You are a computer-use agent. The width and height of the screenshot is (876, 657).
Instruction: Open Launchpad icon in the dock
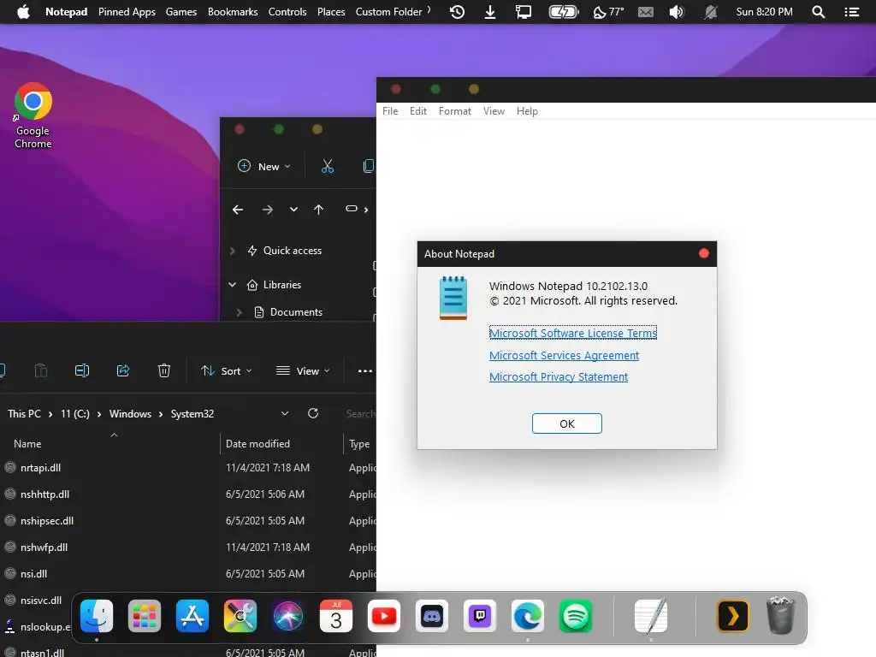click(145, 616)
